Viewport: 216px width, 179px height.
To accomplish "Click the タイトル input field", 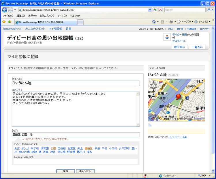I will pos(76,83).
